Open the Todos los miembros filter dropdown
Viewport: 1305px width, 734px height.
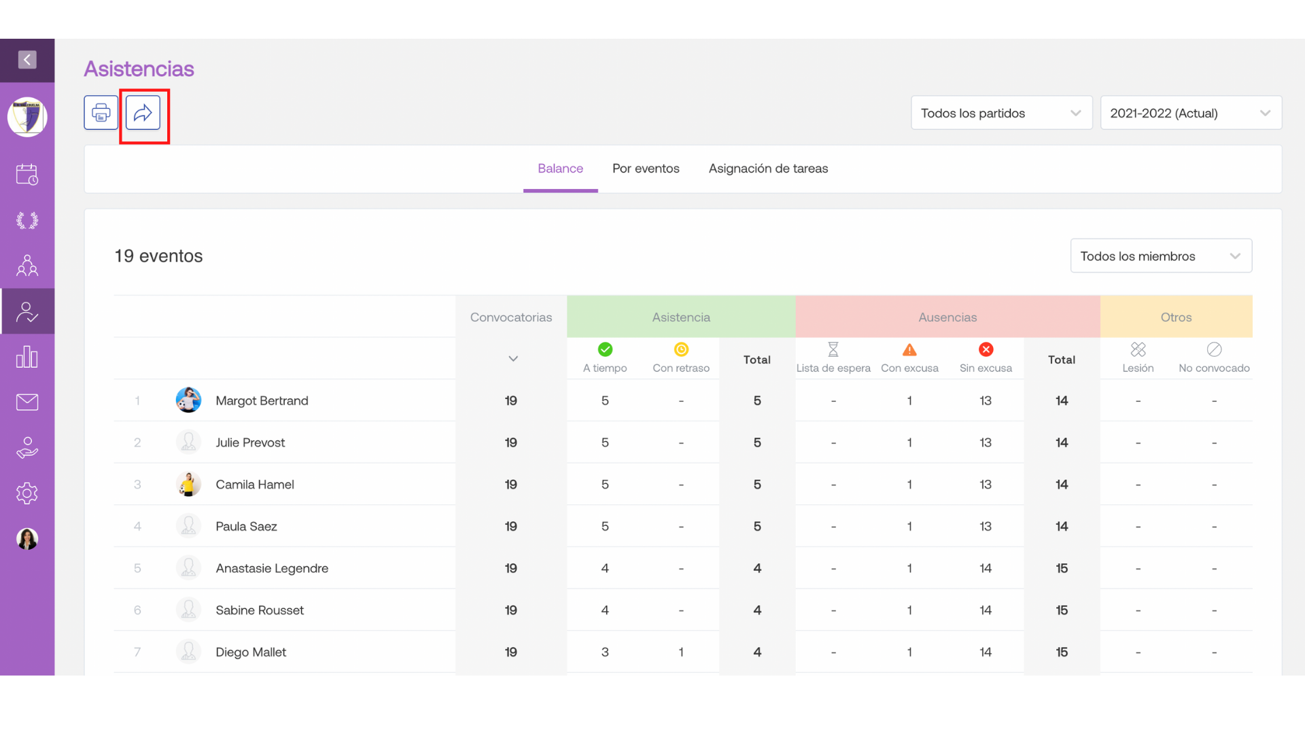pos(1161,256)
